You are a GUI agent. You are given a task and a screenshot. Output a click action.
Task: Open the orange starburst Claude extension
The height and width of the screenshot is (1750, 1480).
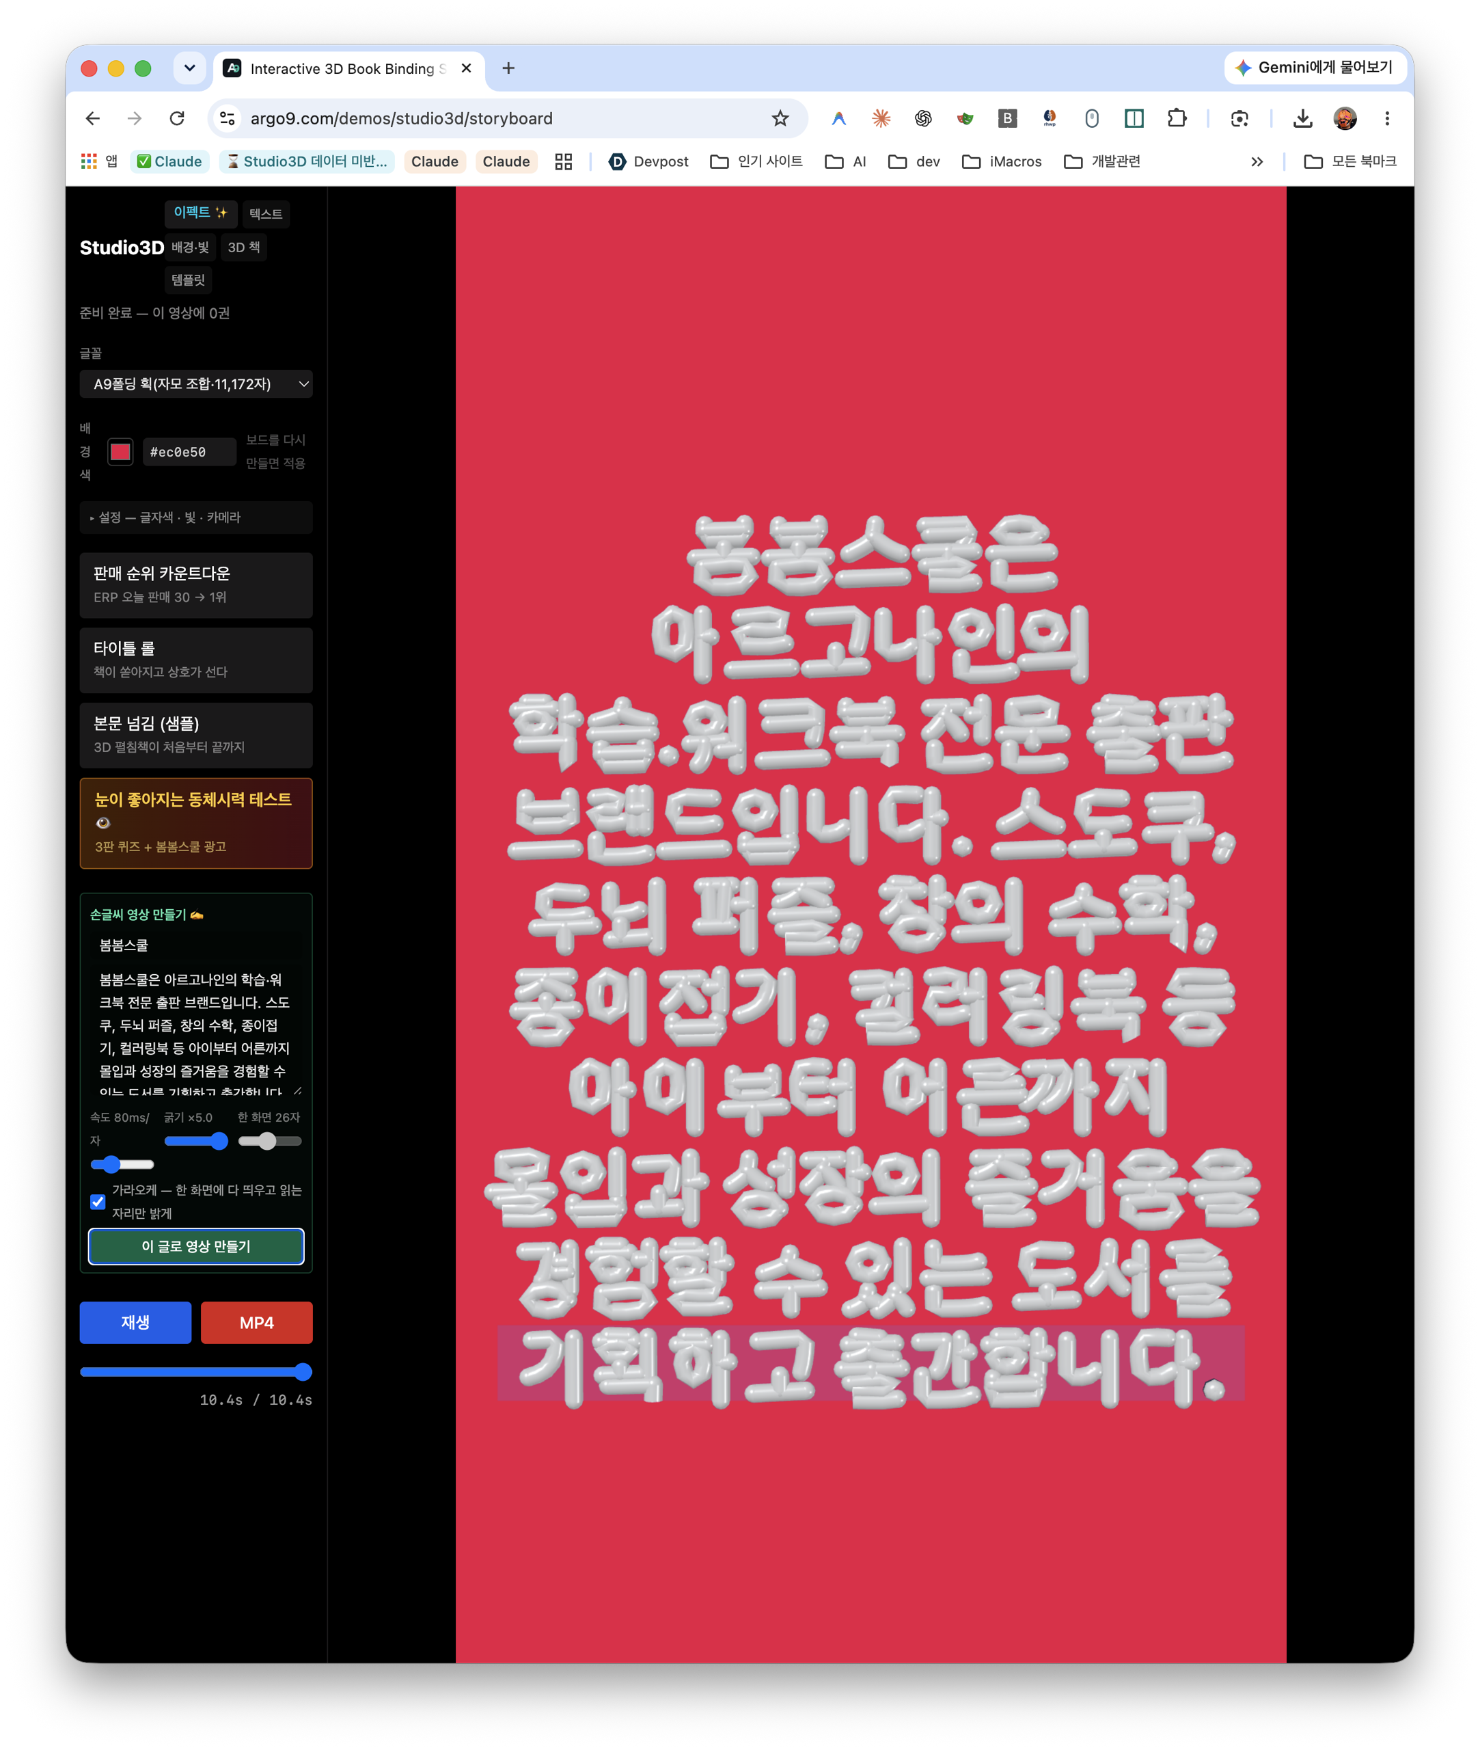coord(881,118)
